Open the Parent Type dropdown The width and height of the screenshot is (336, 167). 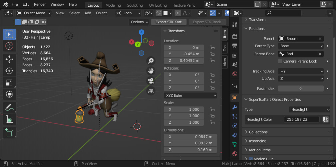tap(301, 46)
